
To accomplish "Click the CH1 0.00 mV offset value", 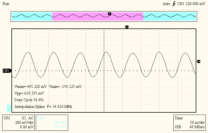I will (x=27, y=127).
